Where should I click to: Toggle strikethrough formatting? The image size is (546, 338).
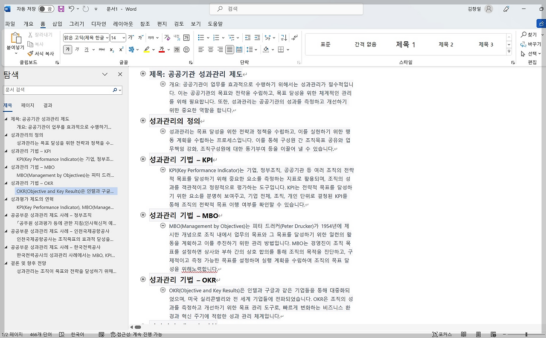tap(102, 50)
